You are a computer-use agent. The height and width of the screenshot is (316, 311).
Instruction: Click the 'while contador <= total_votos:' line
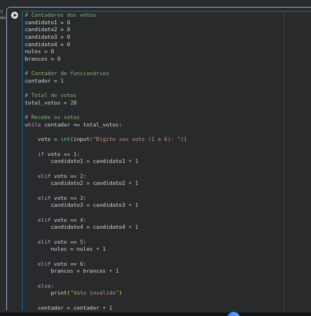click(73, 125)
